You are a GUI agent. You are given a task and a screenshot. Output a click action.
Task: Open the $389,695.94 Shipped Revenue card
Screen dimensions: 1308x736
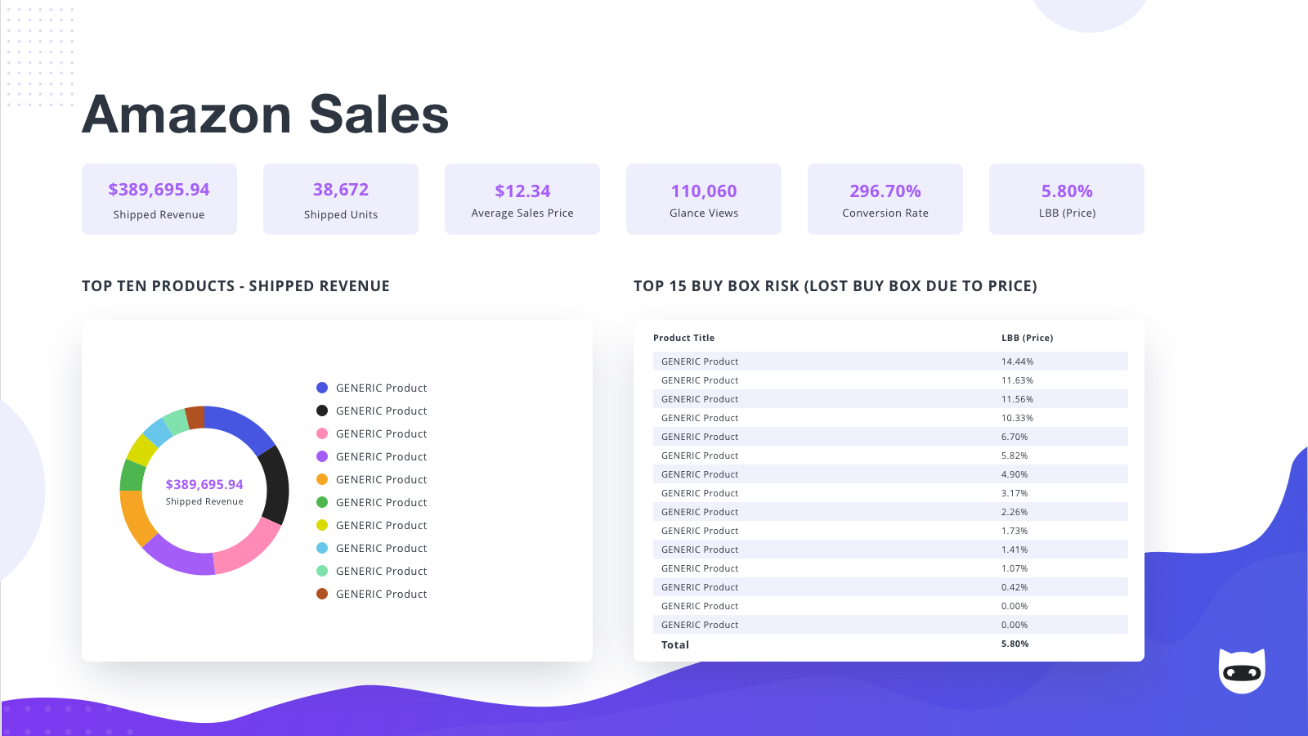point(159,199)
